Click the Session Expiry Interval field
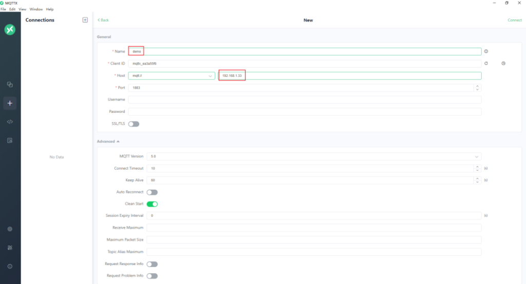This screenshot has height=284, width=526. (314, 216)
